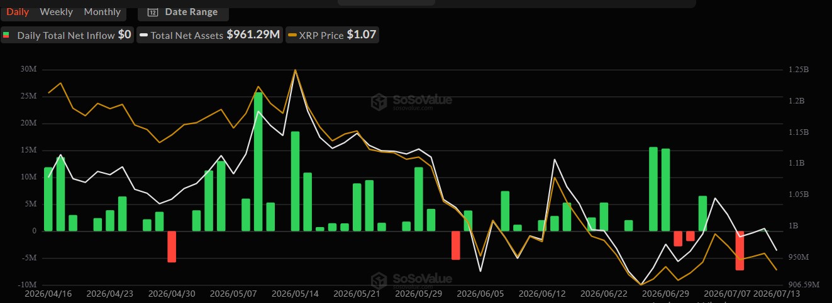Viewport: 832px width, 303px height.
Task: Click the 2026/06/29 date label
Action: click(x=665, y=293)
